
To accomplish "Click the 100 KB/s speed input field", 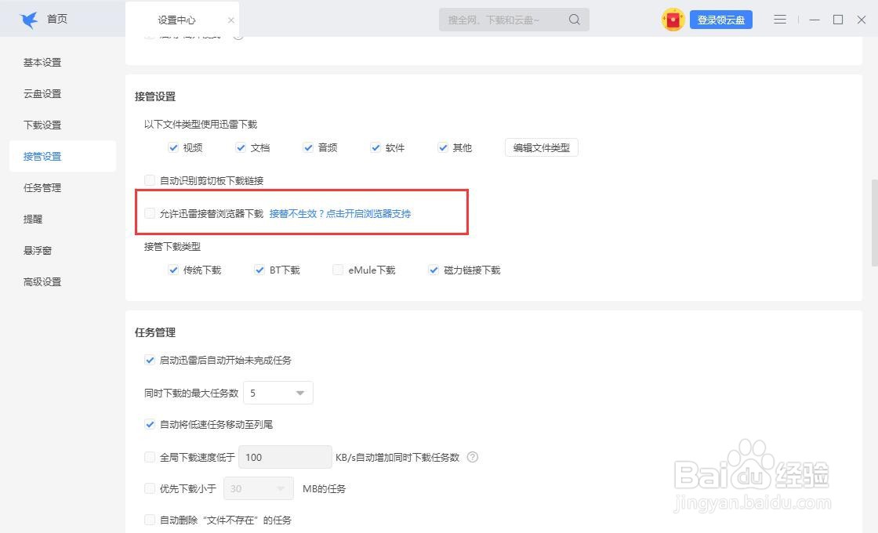I will 285,457.
